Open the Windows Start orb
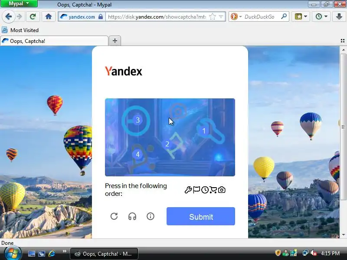Screen dimensions: 347x260 [13, 253]
